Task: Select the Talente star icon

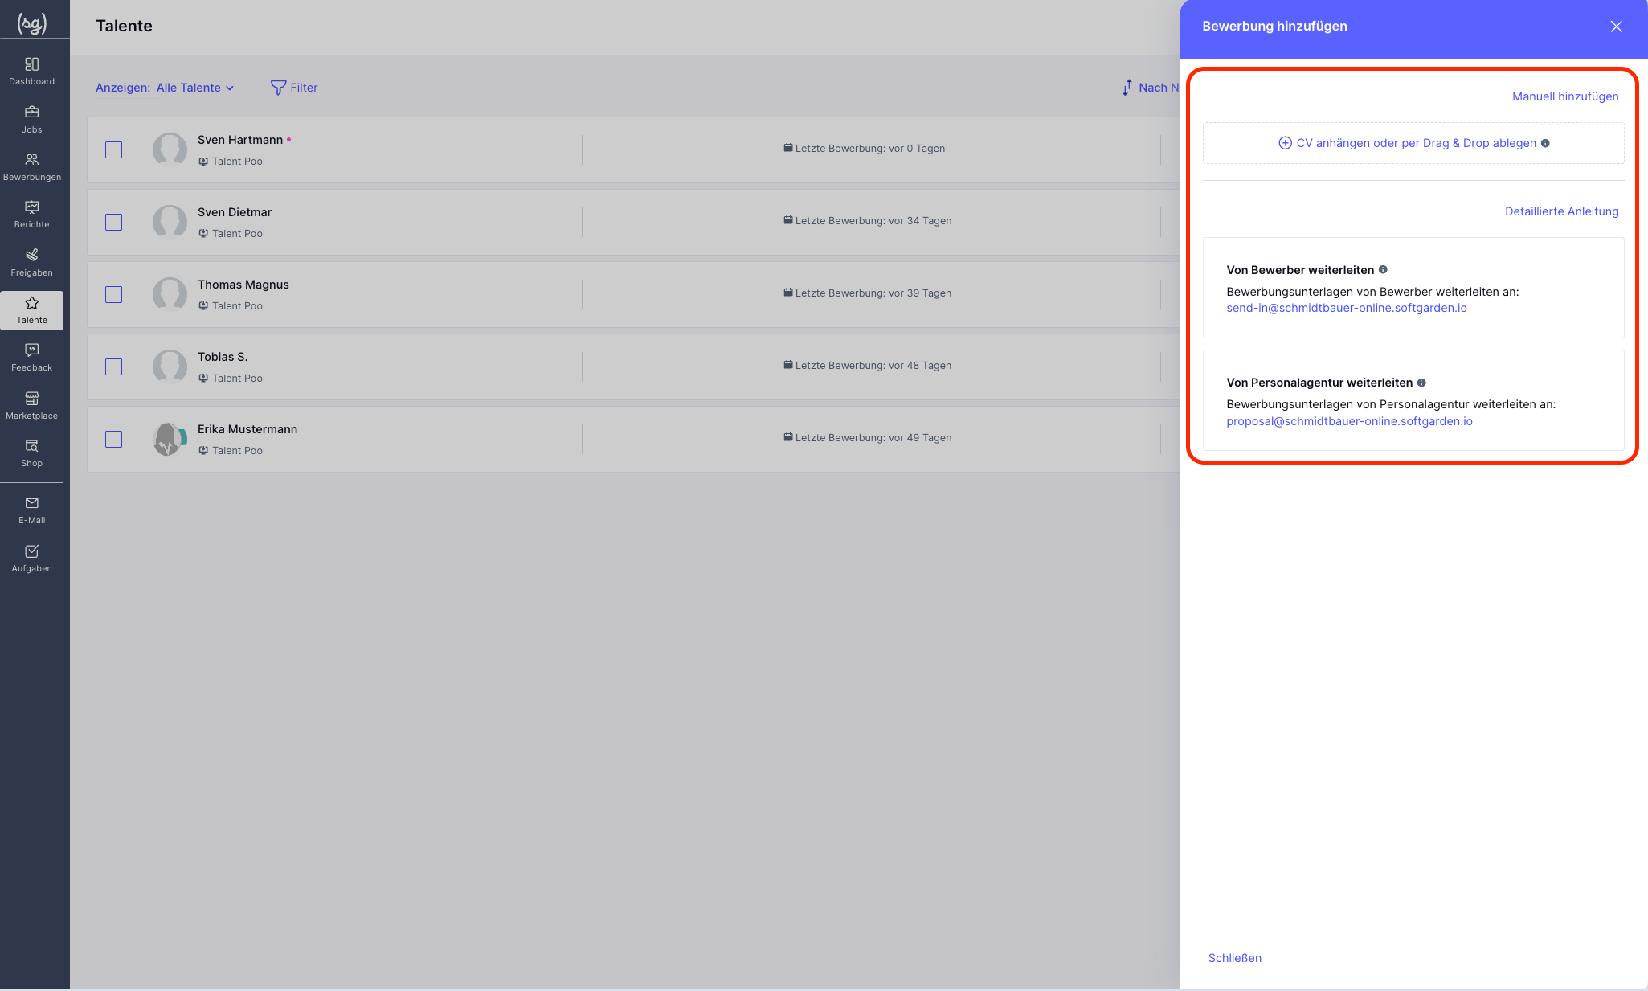Action: click(x=32, y=303)
